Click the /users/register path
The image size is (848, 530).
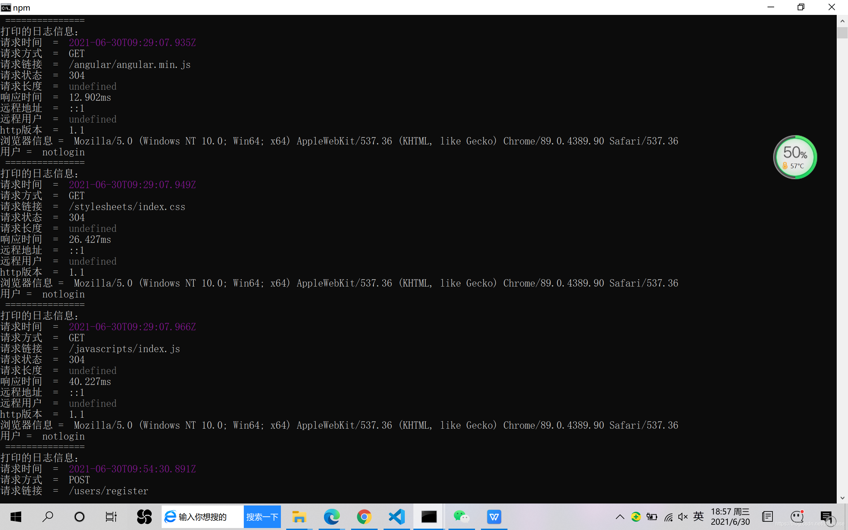[x=109, y=491]
